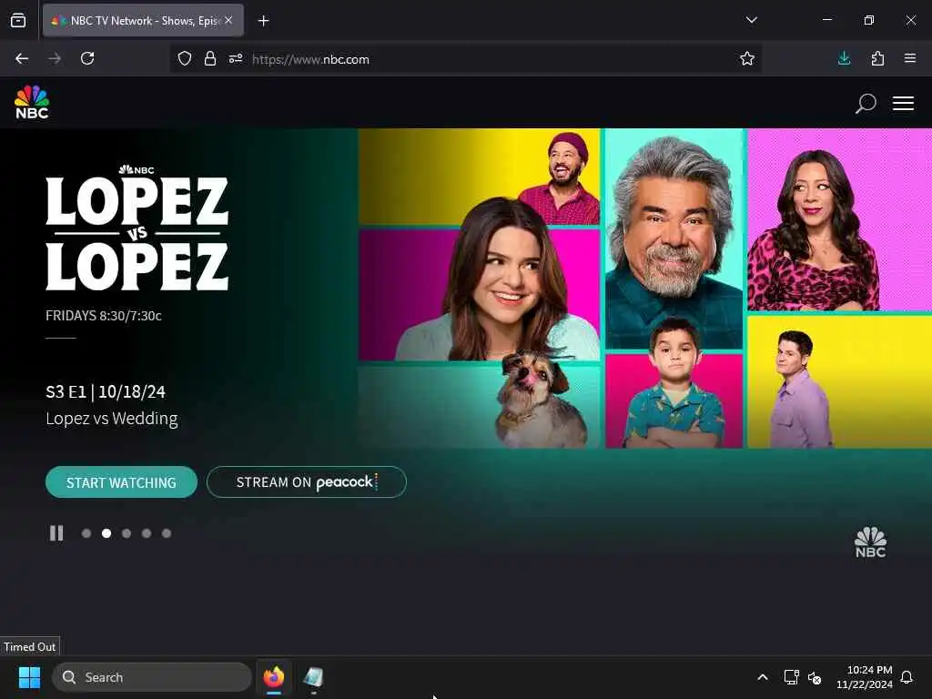Go back using the browser back arrow

click(22, 58)
